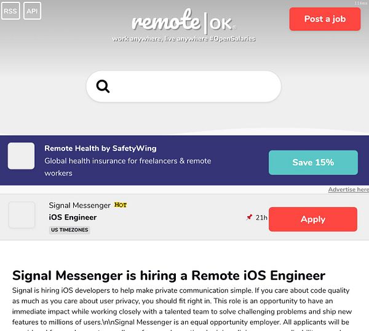Screen dimensions: 369x331
Task: Click the red pin icon
Action: 249,217
